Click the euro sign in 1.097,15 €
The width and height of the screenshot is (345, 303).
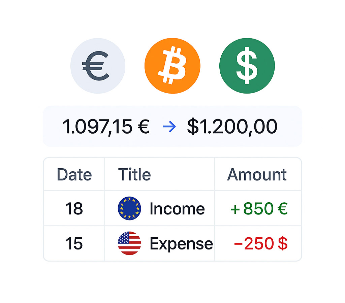coord(144,127)
